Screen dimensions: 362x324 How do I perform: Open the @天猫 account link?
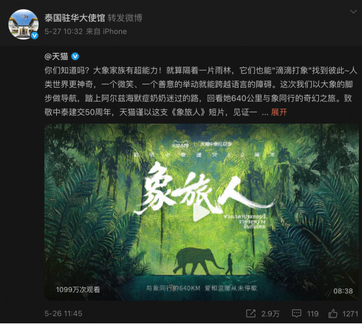point(56,56)
